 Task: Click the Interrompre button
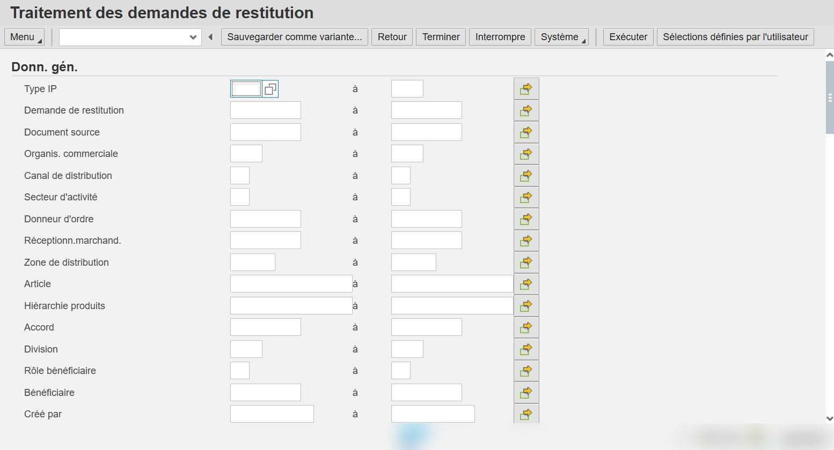pyautogui.click(x=500, y=37)
